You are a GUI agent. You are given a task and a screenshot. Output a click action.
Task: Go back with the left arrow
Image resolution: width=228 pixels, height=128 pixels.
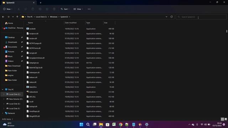pos(3,17)
